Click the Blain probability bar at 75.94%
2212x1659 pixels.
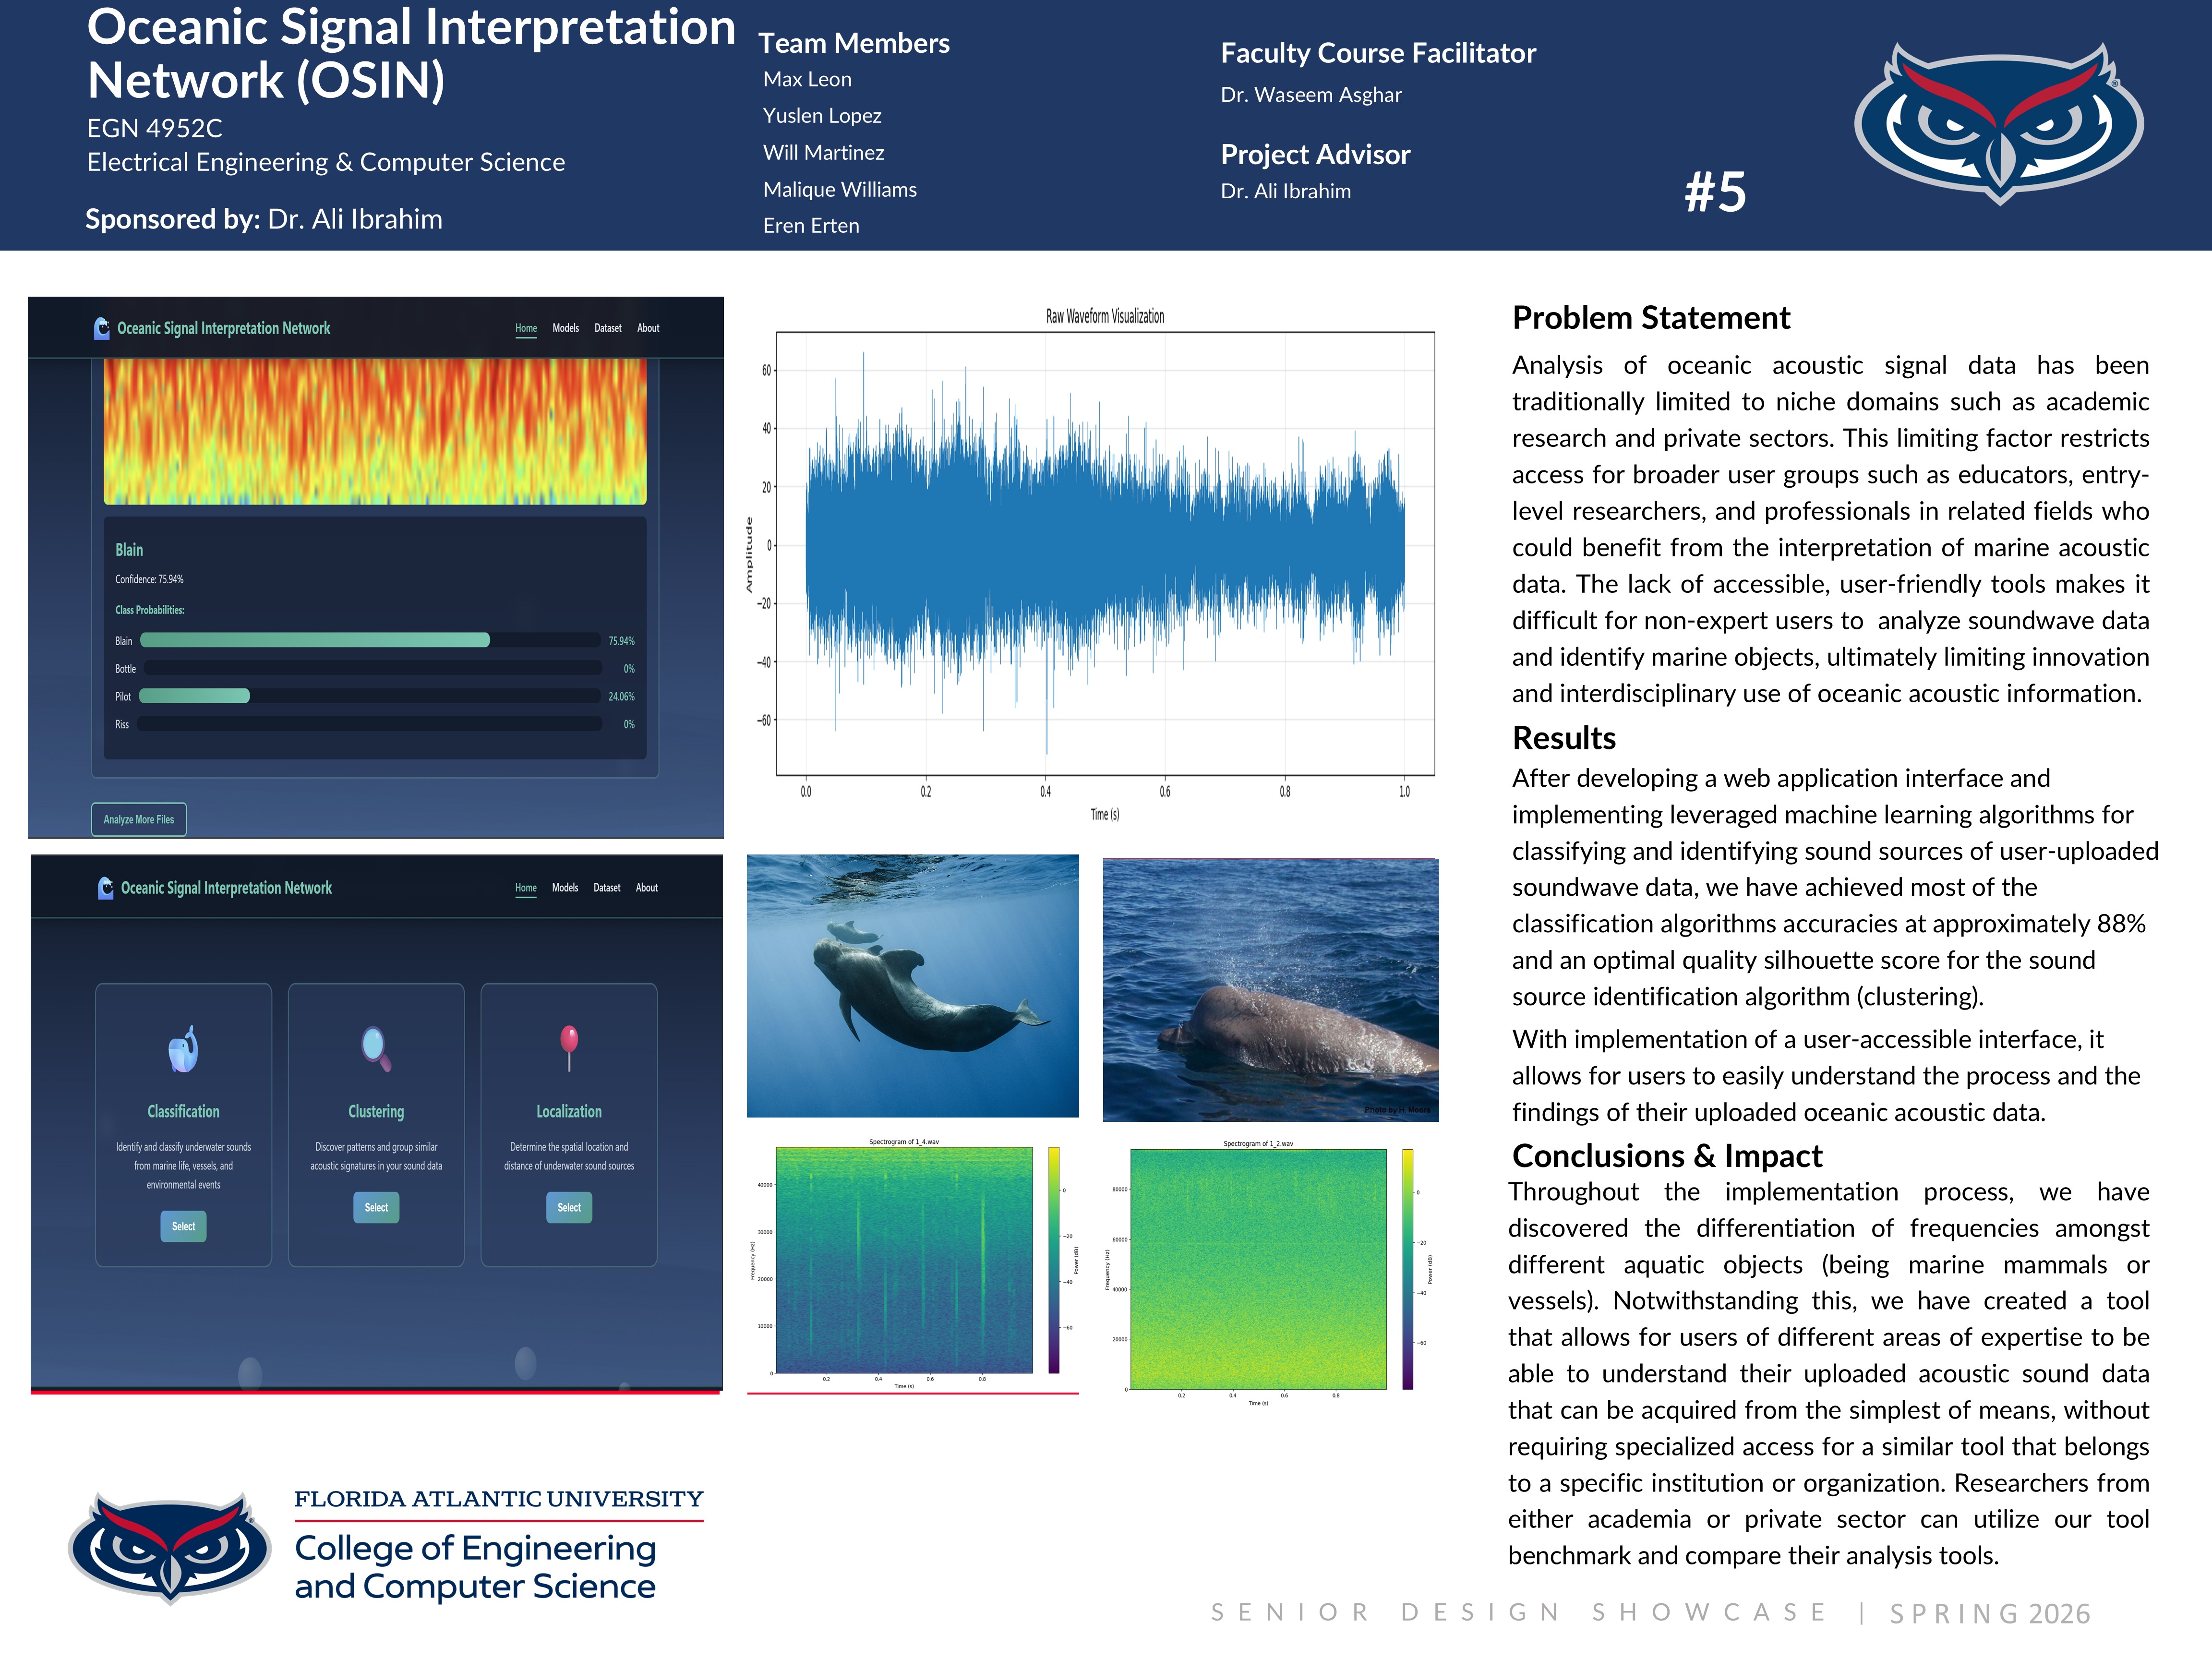315,640
